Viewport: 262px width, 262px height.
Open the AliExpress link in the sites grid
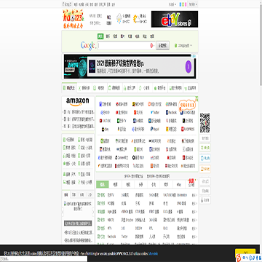click(x=188, y=129)
